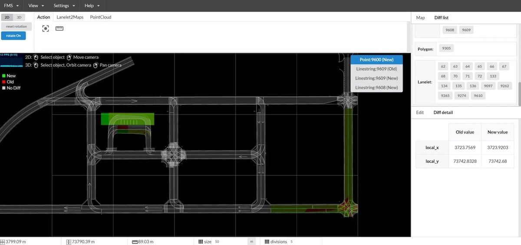Open the FMS dropdown menu
The width and height of the screenshot is (521, 245).
point(11,6)
